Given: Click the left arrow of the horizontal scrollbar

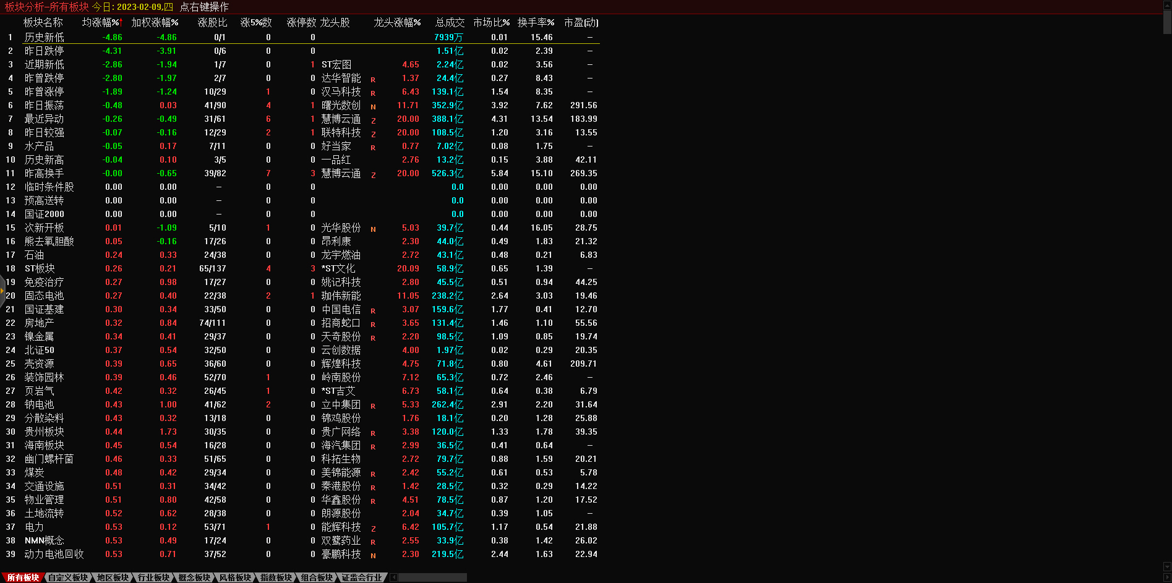Looking at the screenshot, I should (394, 577).
